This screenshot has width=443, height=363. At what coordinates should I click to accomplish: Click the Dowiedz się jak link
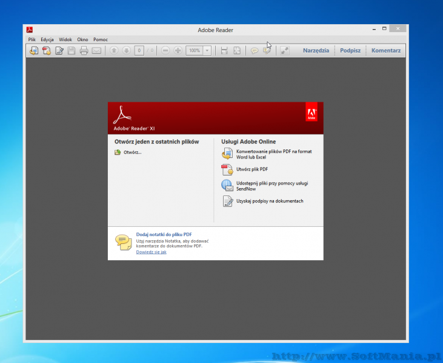[151, 252]
